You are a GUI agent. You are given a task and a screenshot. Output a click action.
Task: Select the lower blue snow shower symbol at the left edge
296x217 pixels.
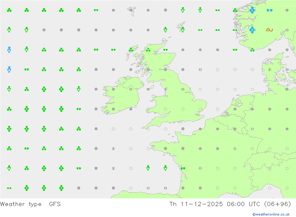coord(9,69)
